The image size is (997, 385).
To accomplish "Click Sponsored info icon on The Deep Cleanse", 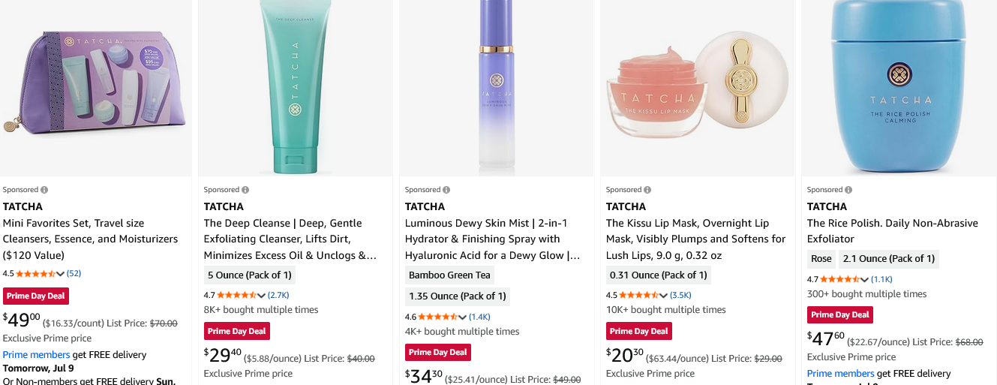I will point(245,190).
